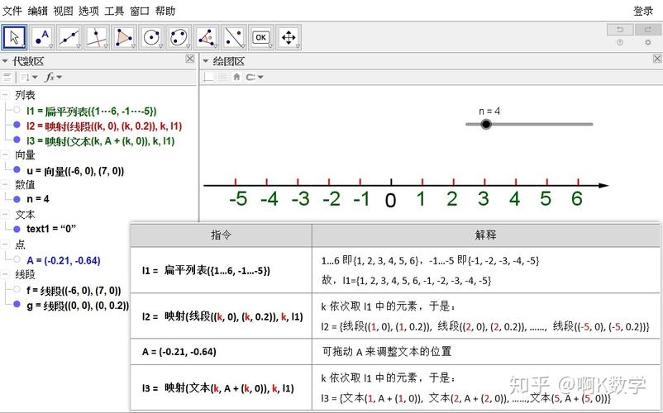Collapse the 点 group
This screenshot has height=413, width=663.
(x=5, y=244)
